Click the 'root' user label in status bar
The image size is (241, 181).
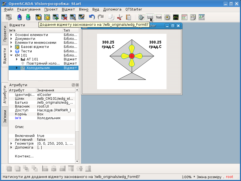[229, 177]
